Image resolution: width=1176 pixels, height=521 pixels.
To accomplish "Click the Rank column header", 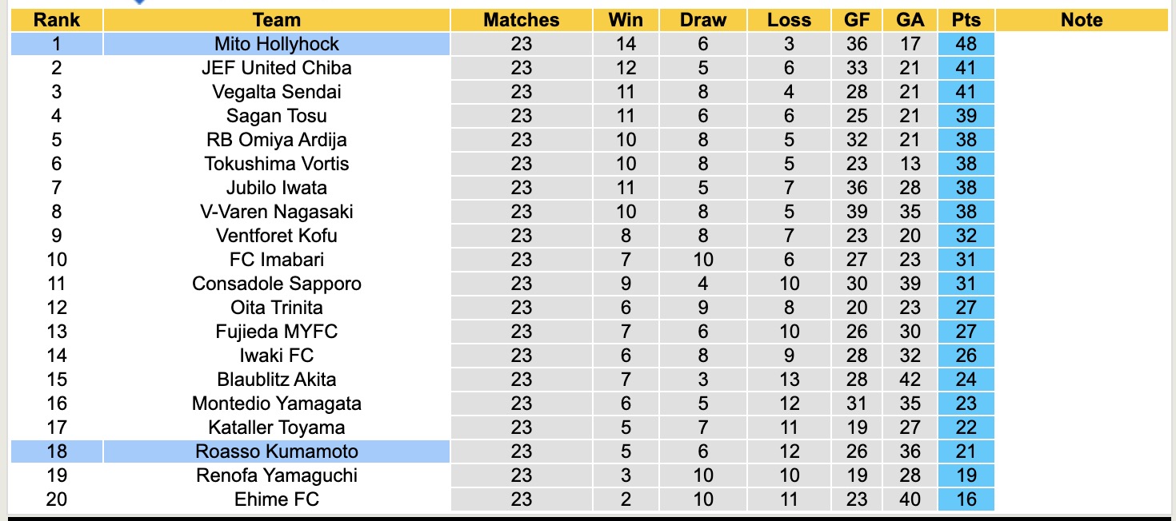I will point(57,20).
